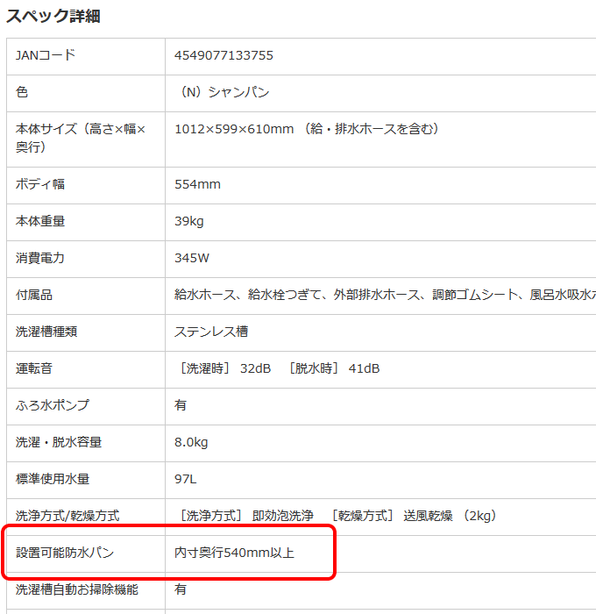Click the 運転音 label
This screenshot has height=614, width=596.
[x=34, y=368]
